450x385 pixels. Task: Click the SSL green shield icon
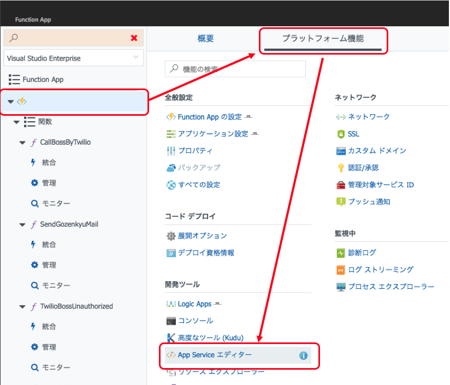pyautogui.click(x=341, y=134)
